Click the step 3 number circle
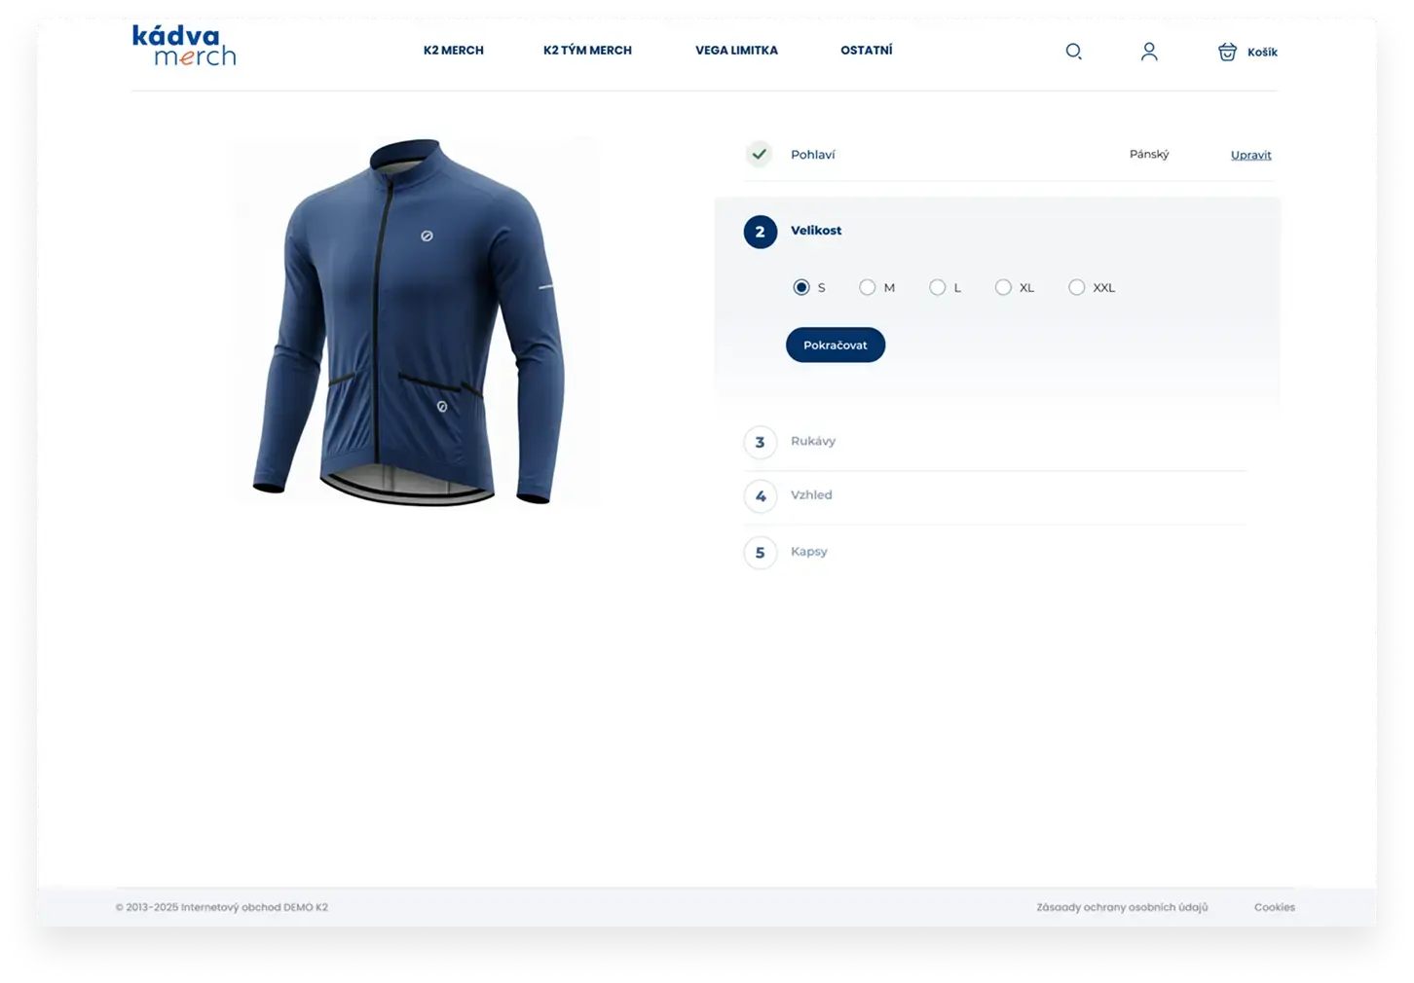Viewport: 1414px width, 983px height. tap(760, 442)
